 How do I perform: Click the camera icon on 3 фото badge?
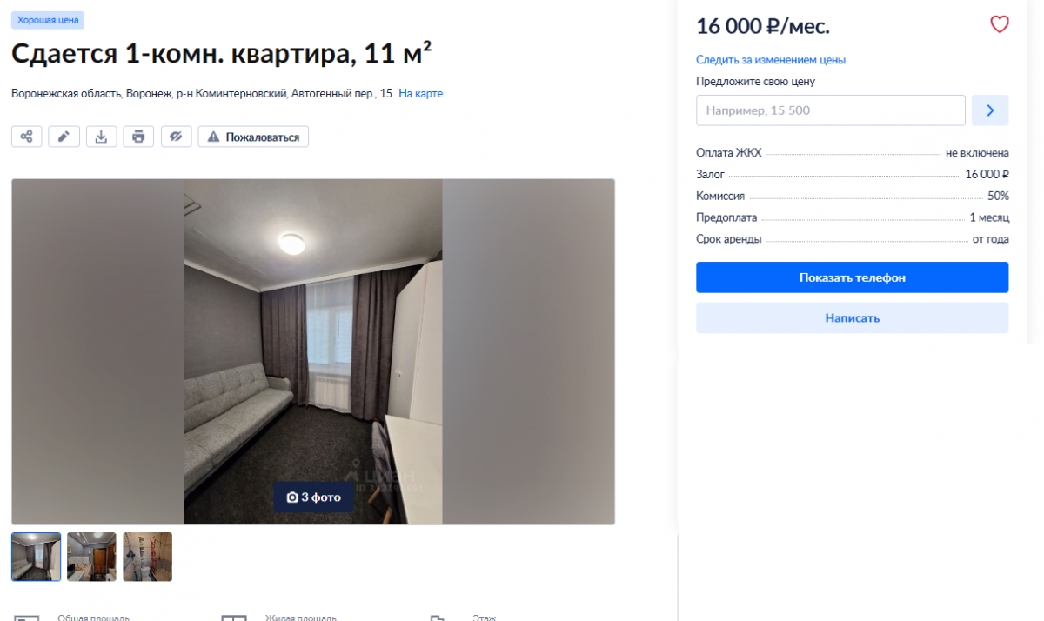click(x=292, y=497)
